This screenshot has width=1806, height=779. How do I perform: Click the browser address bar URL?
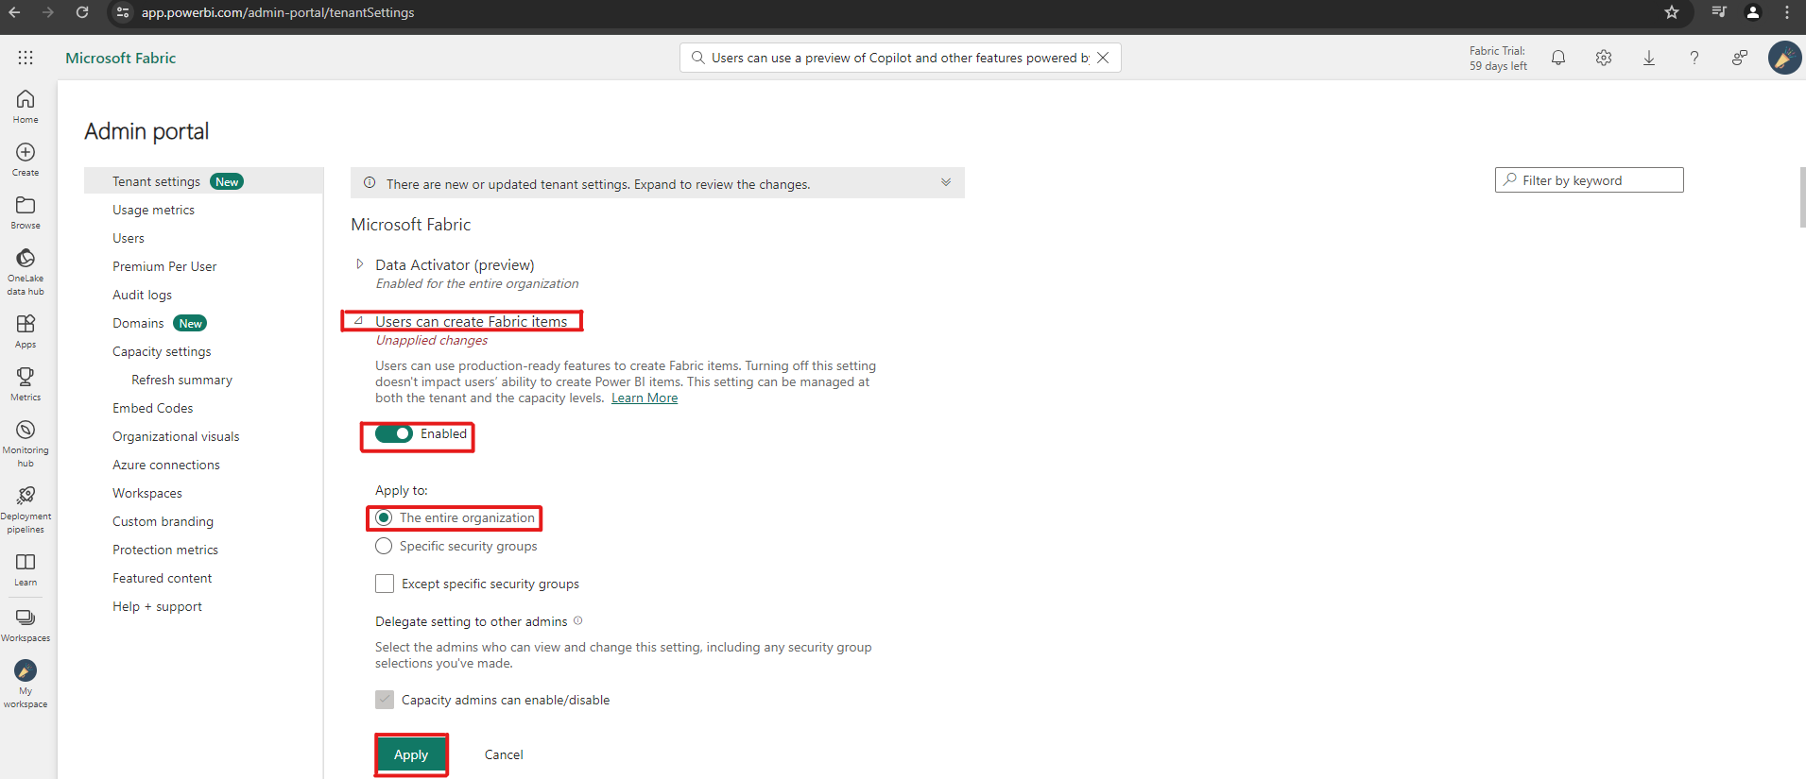[x=278, y=12]
